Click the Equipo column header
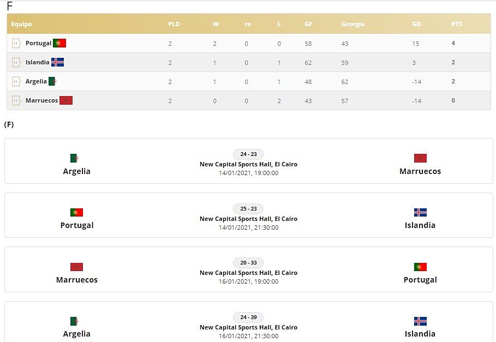Screen dimensions: 496x342 click(x=22, y=24)
